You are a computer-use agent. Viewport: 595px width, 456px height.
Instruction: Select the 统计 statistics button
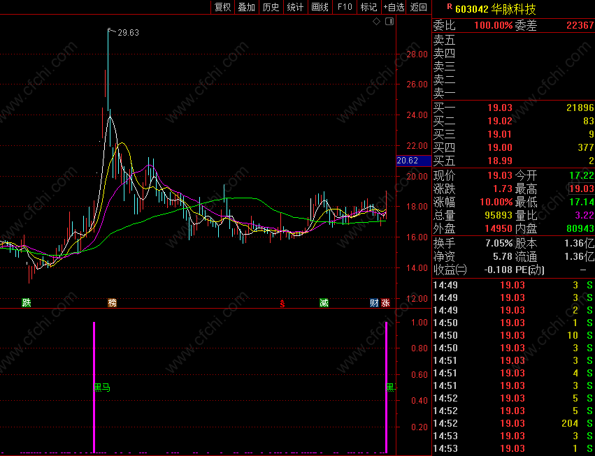point(295,7)
